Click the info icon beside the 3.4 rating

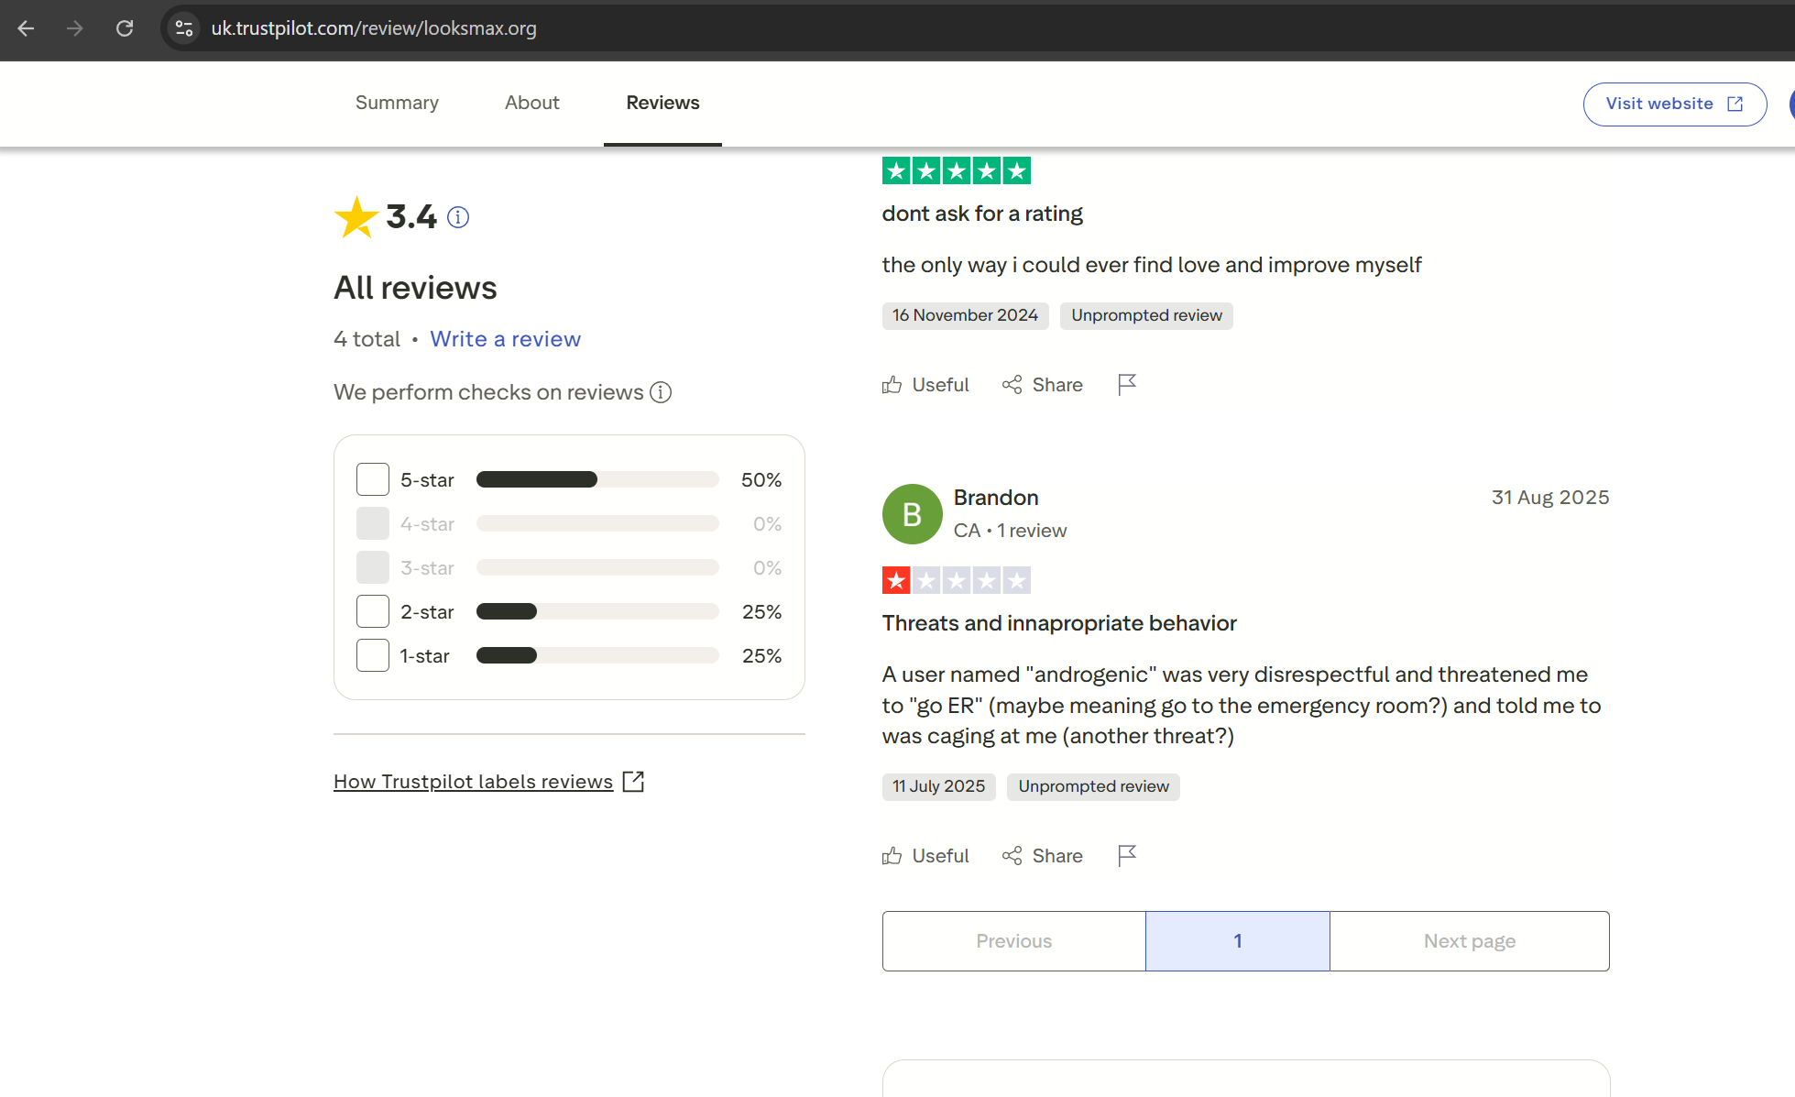click(x=458, y=217)
